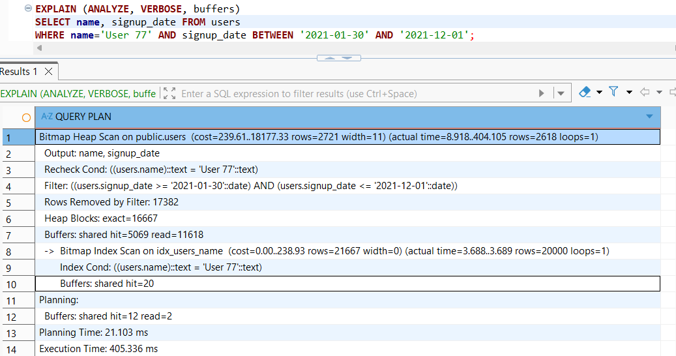Select the 'Index Cond' row cell

(347, 267)
